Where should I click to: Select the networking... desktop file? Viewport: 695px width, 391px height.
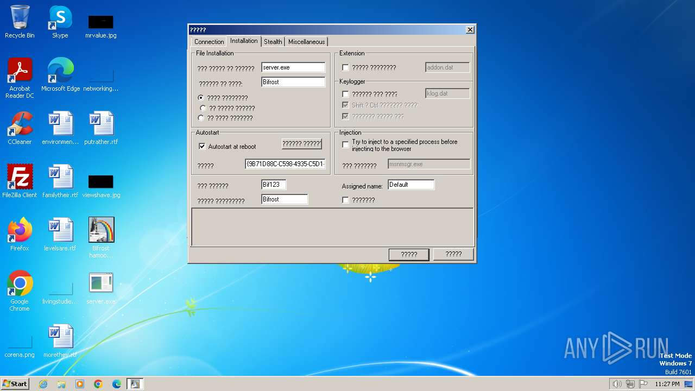pos(100,80)
